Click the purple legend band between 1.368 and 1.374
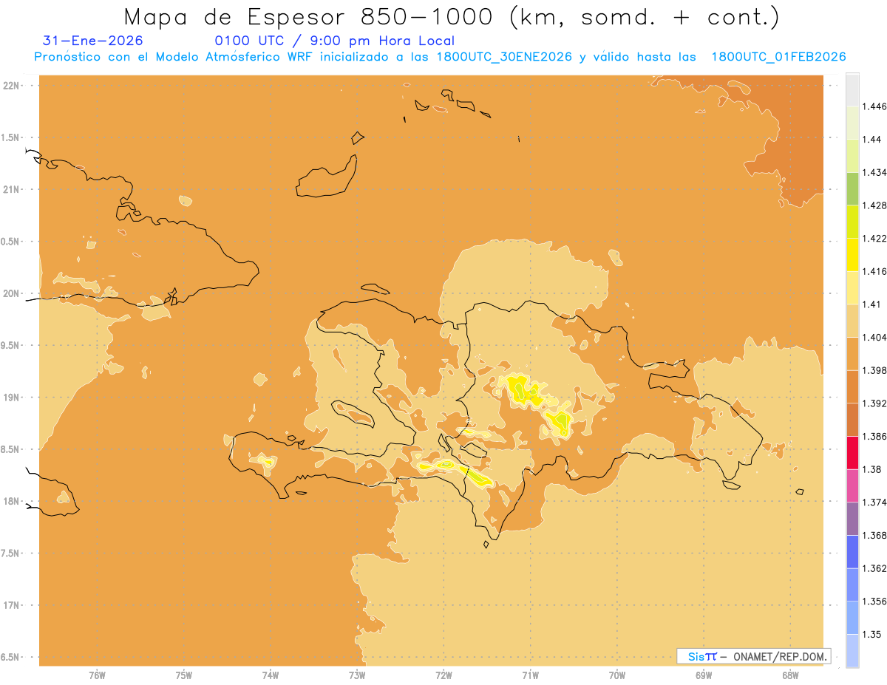The height and width of the screenshot is (685, 887). coord(852,519)
